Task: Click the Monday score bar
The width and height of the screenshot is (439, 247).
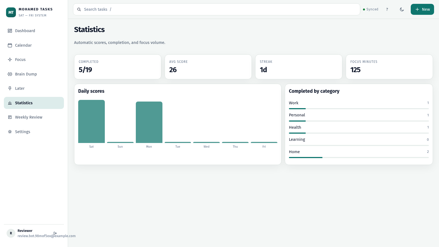Action: tap(149, 122)
